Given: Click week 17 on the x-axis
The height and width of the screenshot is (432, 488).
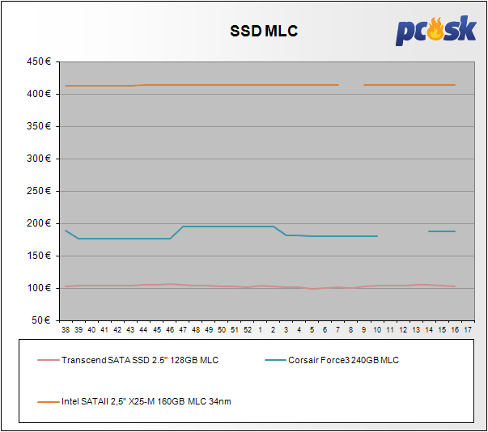Looking at the screenshot, I should [468, 330].
